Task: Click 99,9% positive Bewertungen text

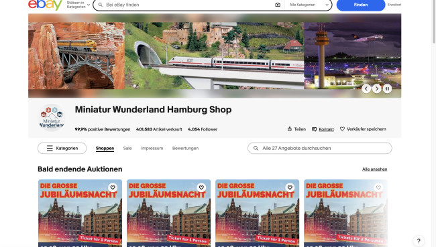Action: [x=103, y=129]
